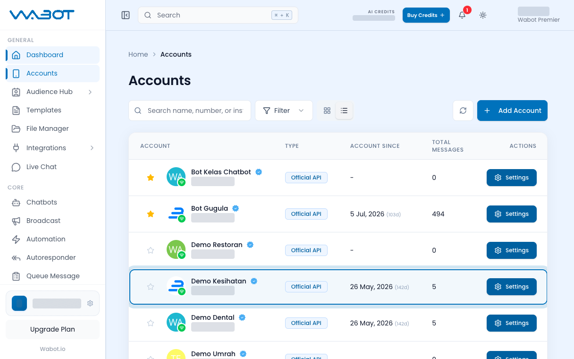Screen dimensions: 574x359
Task: Click Demo Restoran avatar
Action: 176,250
